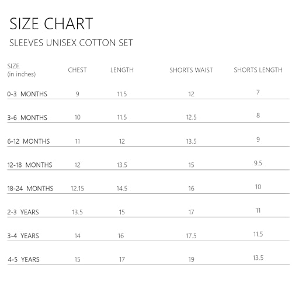Click the 19 shorts waist value
292x292 pixels.
191,259
